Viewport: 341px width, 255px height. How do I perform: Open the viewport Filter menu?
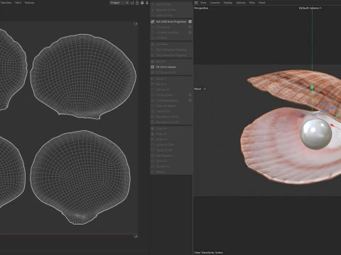[252, 3]
